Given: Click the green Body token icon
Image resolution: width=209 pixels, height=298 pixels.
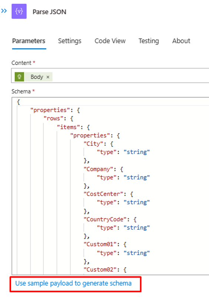Looking at the screenshot, I should coord(19,77).
